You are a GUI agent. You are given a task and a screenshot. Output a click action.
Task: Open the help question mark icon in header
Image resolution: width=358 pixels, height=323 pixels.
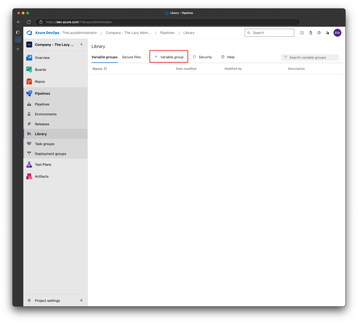[x=319, y=33]
